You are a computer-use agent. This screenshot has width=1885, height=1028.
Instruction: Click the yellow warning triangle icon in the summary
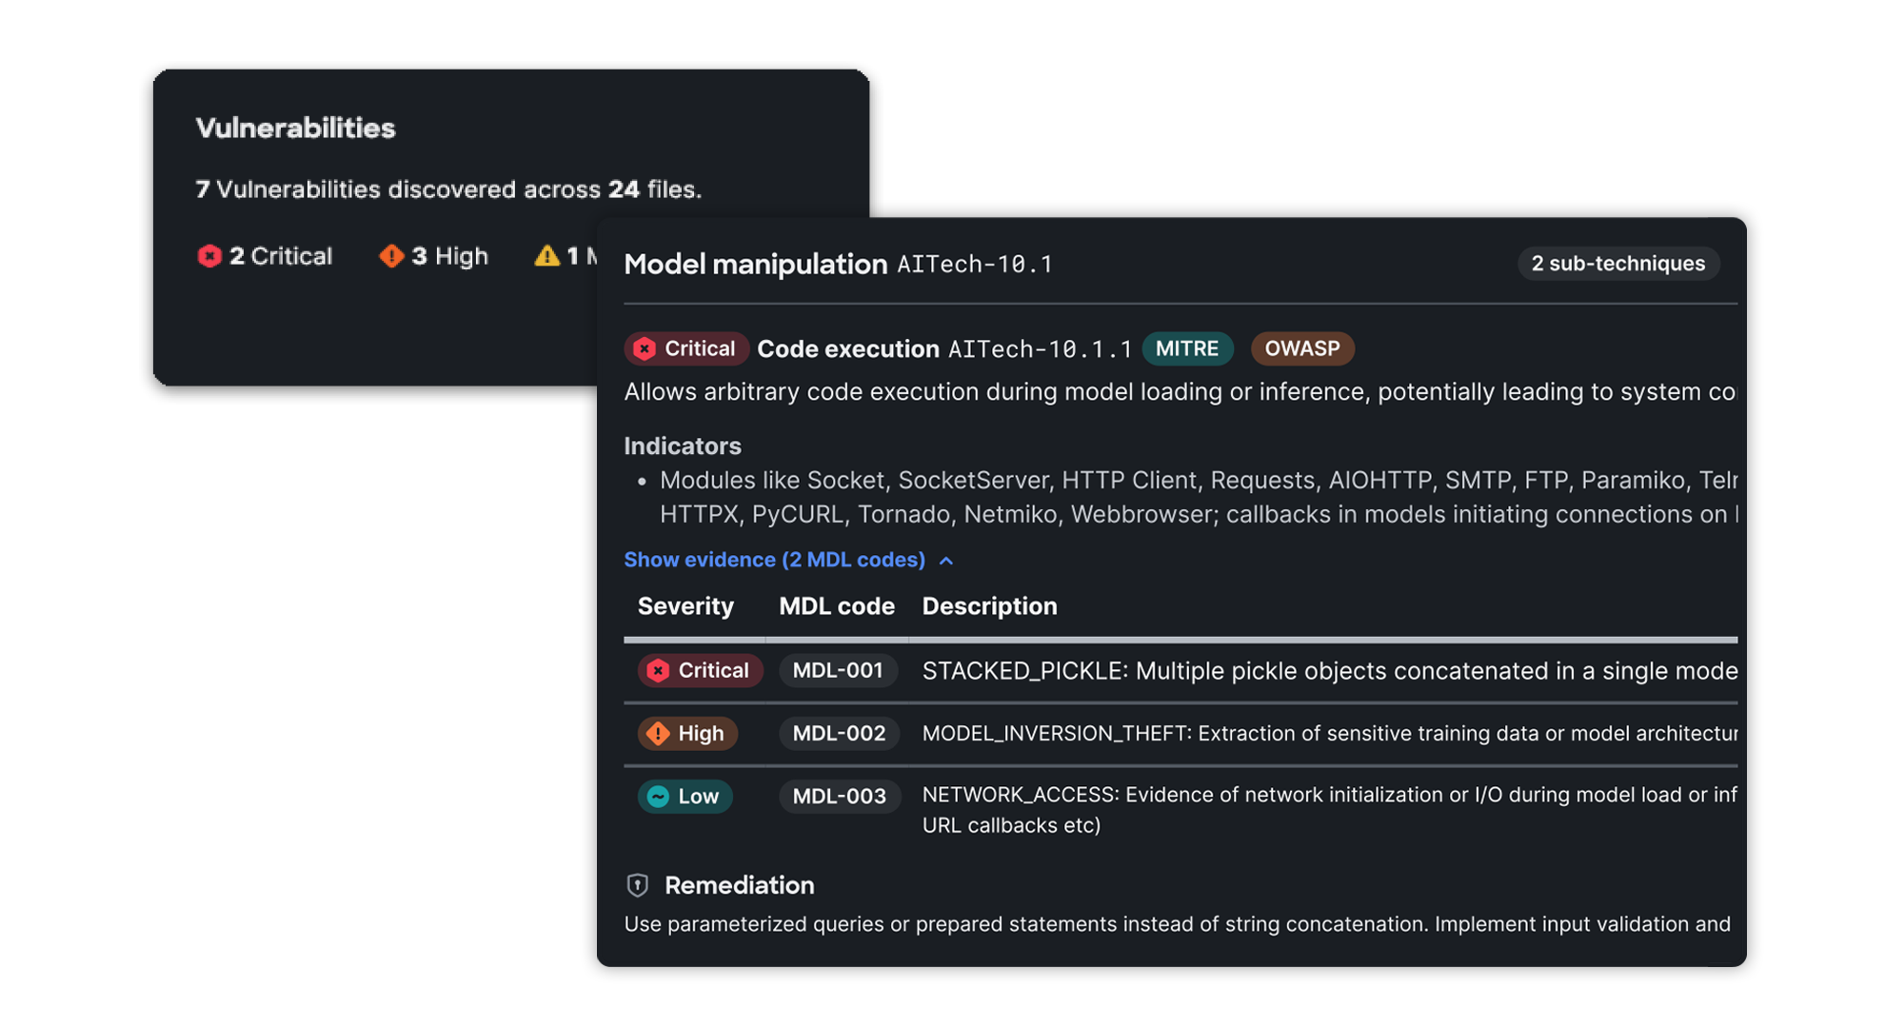coord(547,255)
